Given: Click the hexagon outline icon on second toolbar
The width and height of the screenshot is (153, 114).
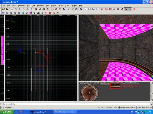Looking at the screenshot, I should [27, 13].
